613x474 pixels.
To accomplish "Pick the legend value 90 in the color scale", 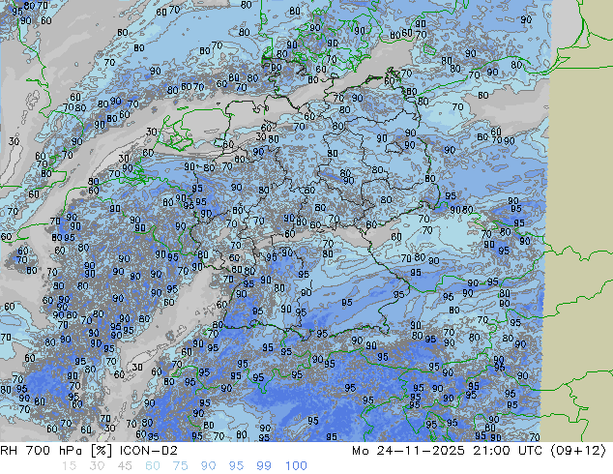I will click(x=208, y=466).
